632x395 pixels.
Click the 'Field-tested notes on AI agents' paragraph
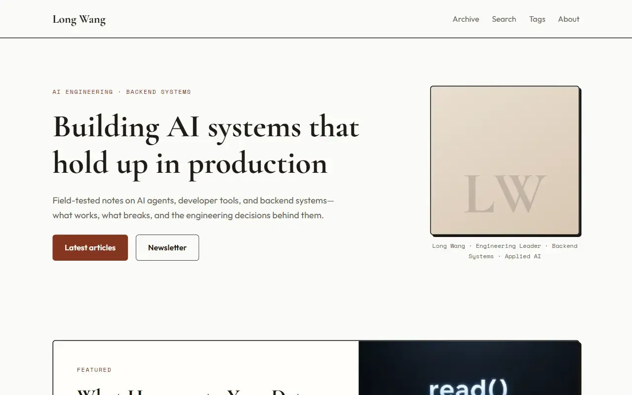[194, 208]
